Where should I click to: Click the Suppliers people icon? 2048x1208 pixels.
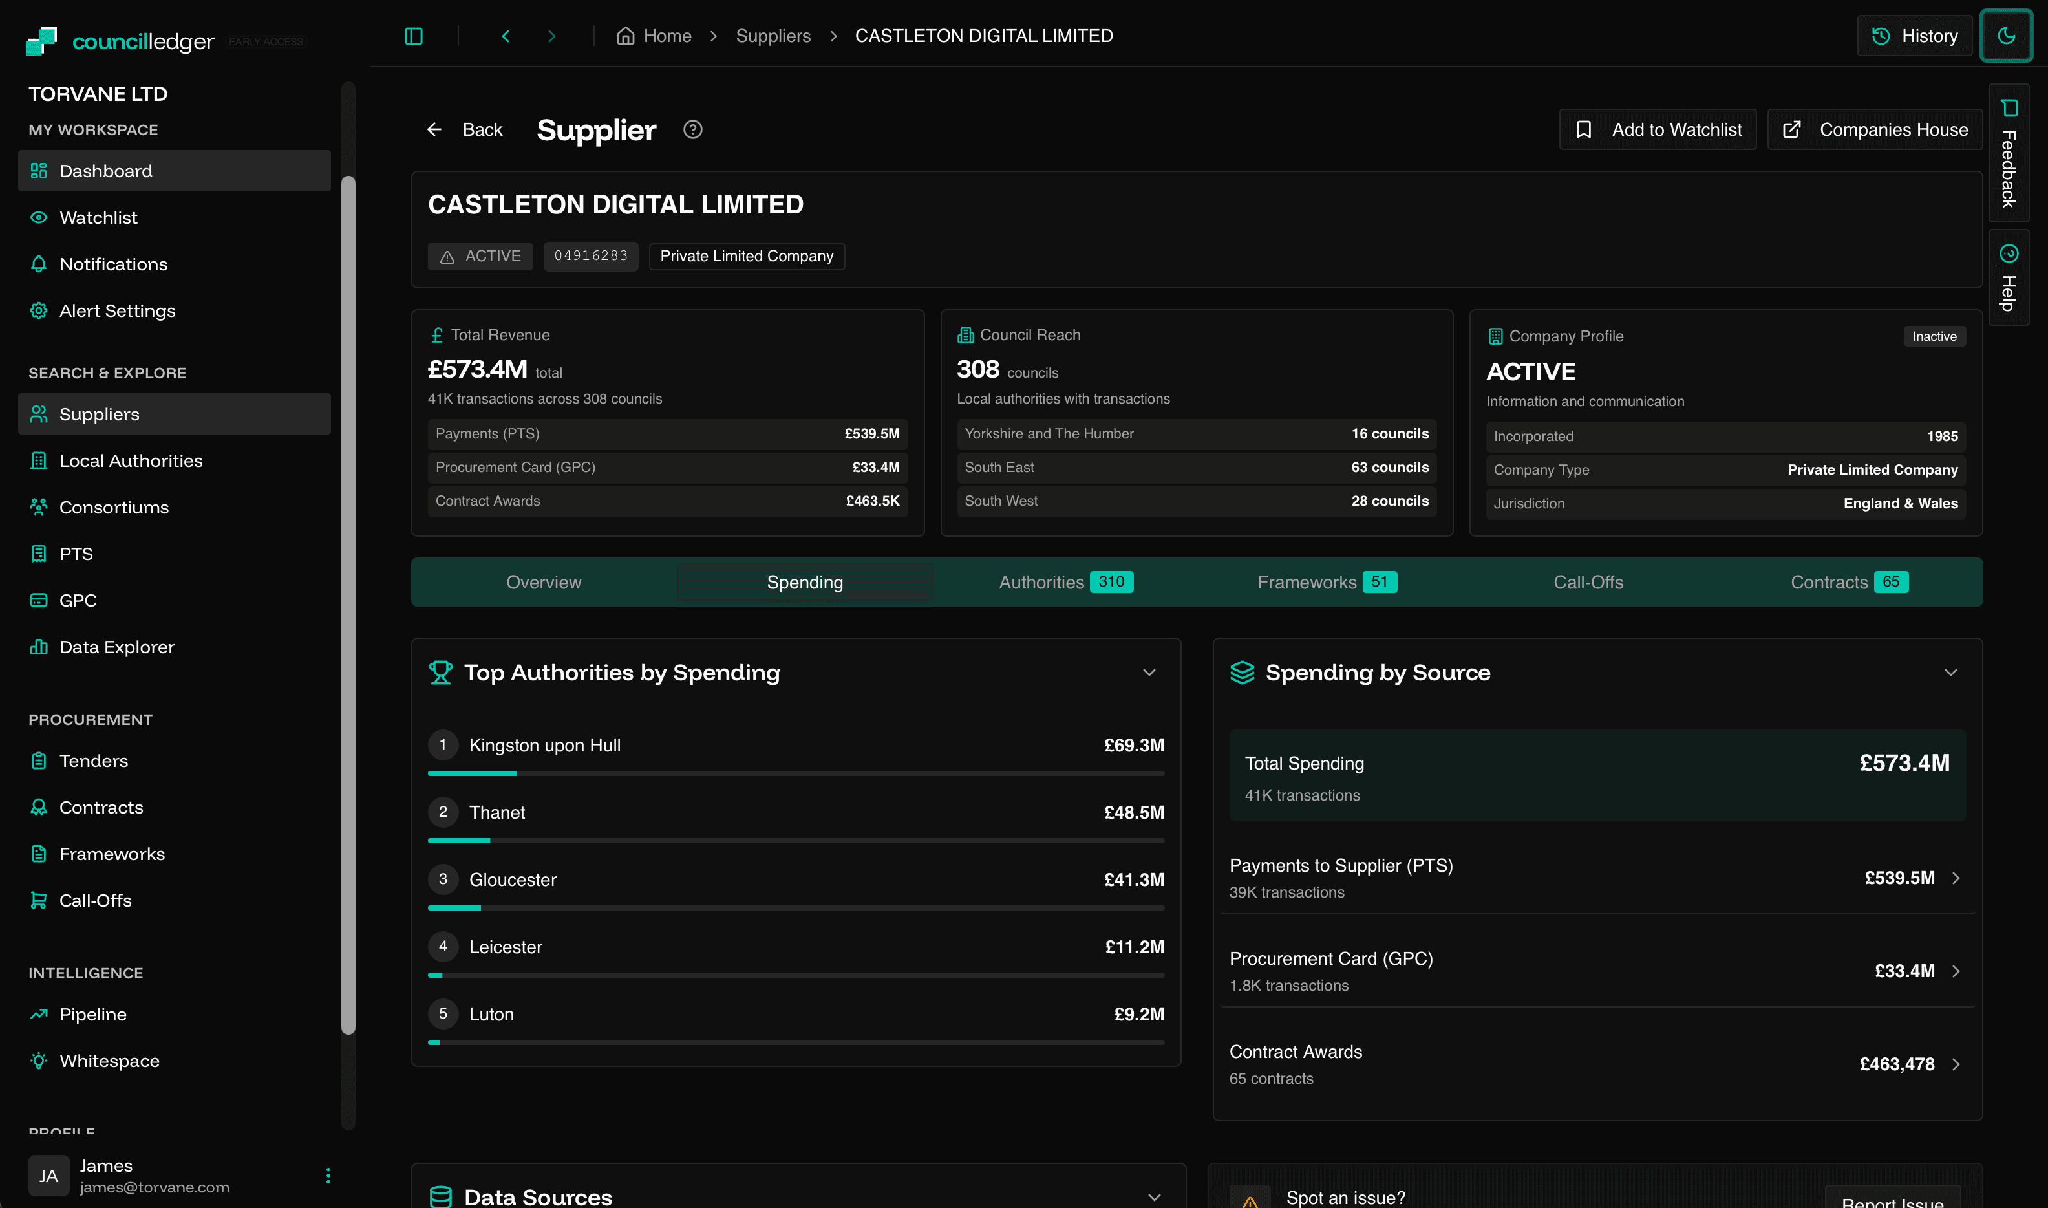pos(38,415)
